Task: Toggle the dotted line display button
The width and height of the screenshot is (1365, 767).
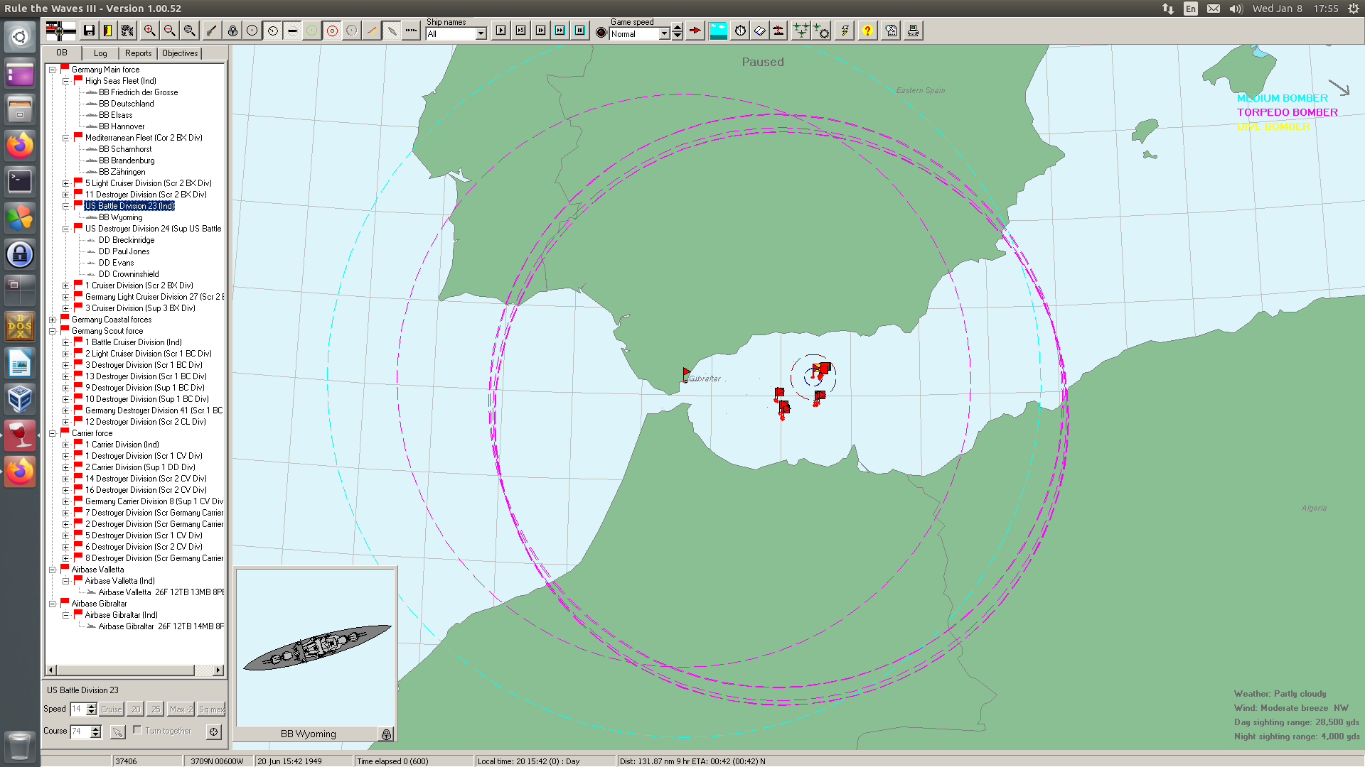Action: (411, 31)
